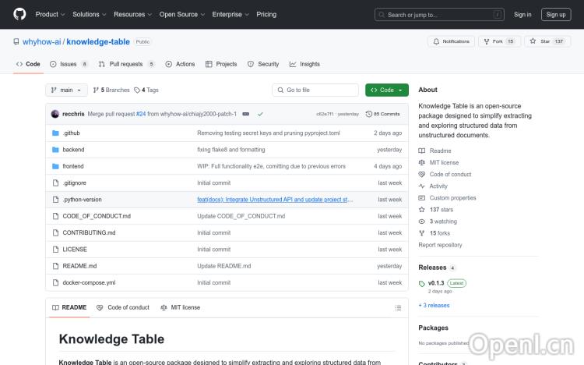Open the knowledge-table repository link
584x365 pixels.
98,42
